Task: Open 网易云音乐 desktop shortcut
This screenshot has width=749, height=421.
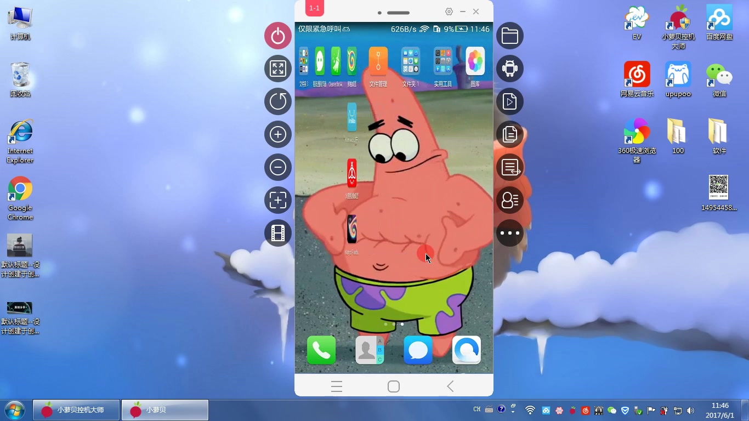Action: click(637, 79)
